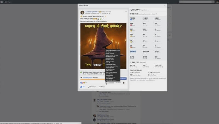Click the Like button on the post
The width and height of the screenshot is (219, 124).
[83, 87]
